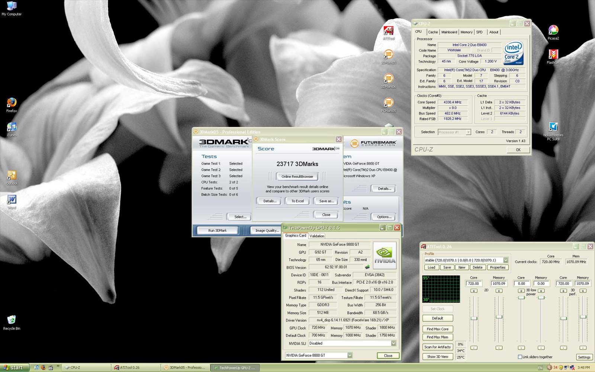Click the EN language indicator in system tray
Image resolution: width=595 pixels, height=372 pixels.
540,368
